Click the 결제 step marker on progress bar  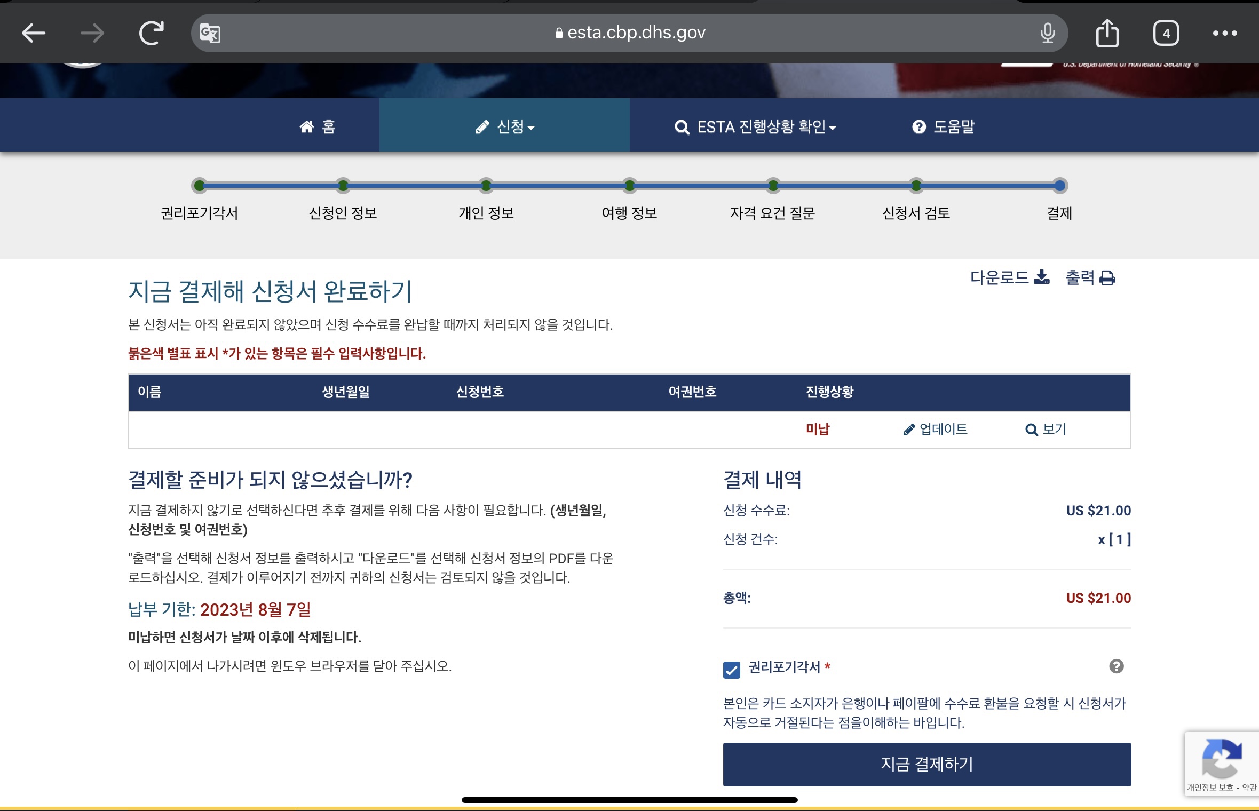(1059, 186)
